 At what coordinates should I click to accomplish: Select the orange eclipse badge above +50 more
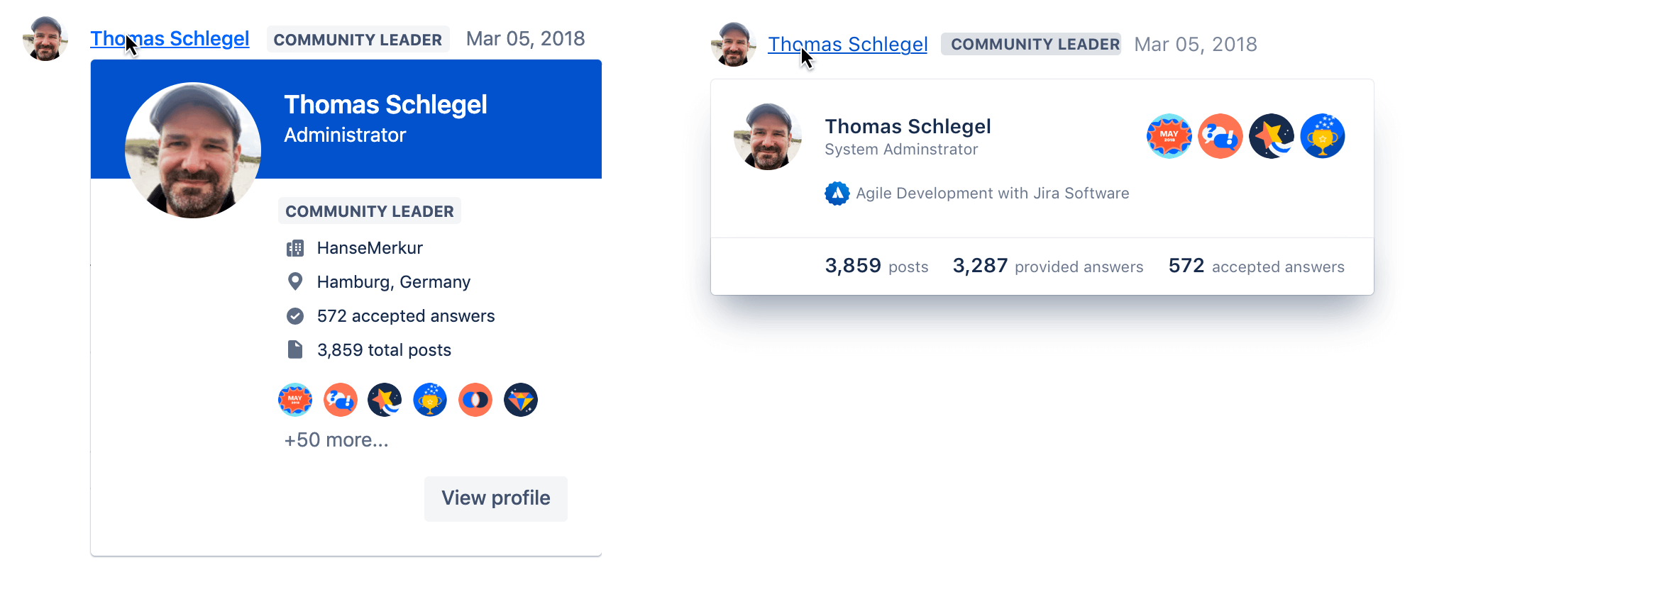pos(475,400)
